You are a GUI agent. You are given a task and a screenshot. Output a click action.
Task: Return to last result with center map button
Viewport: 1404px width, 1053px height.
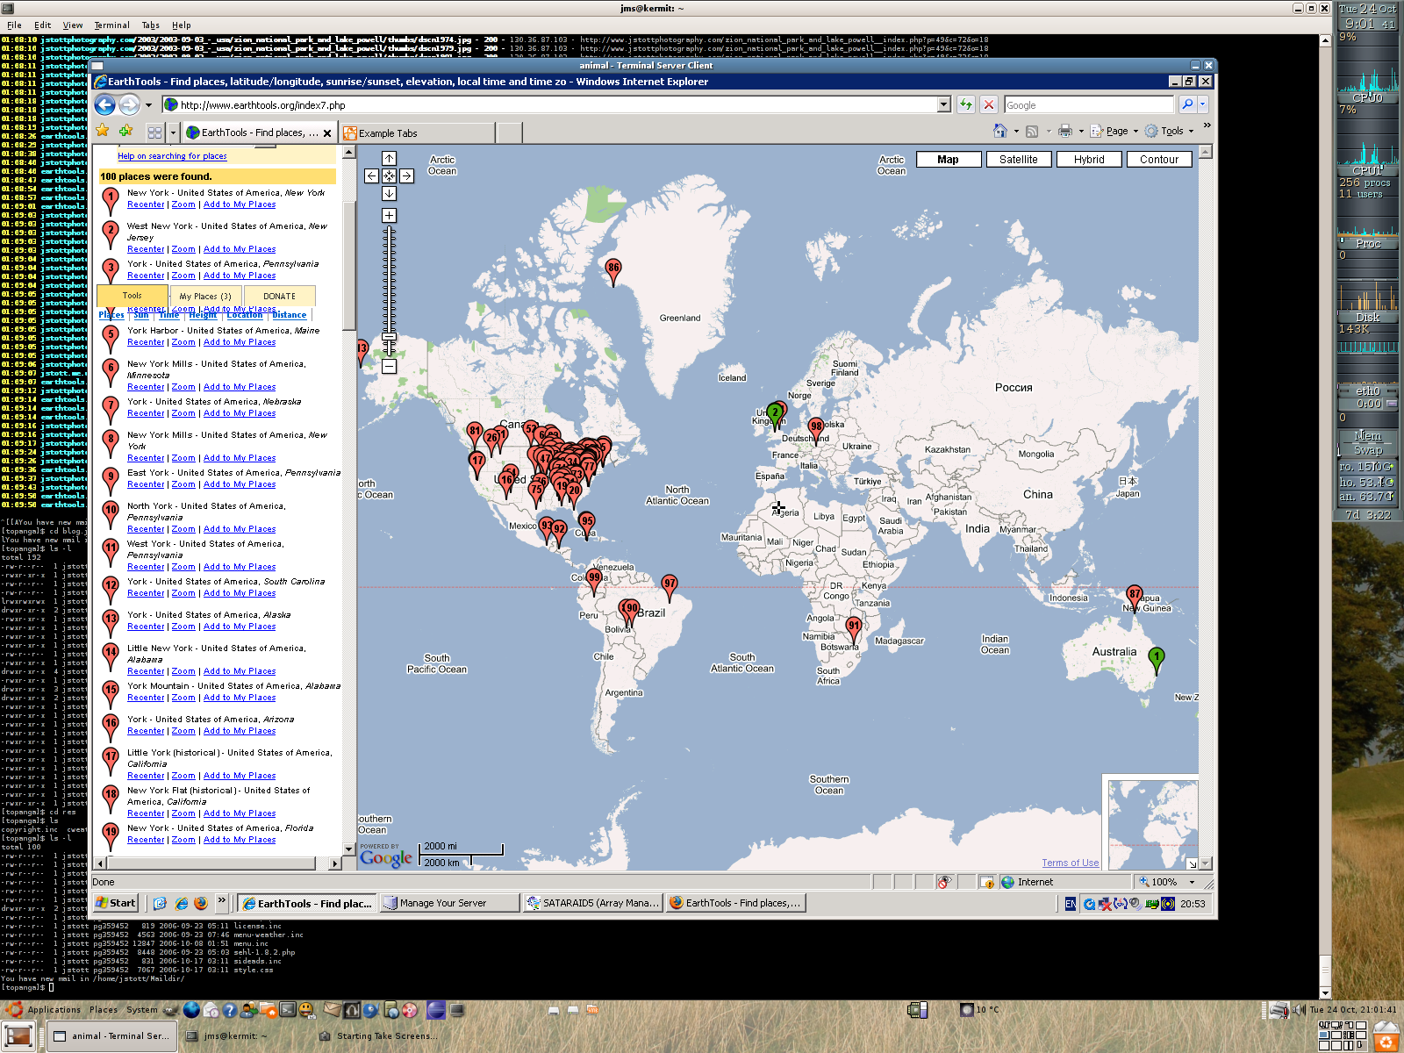pos(389,175)
